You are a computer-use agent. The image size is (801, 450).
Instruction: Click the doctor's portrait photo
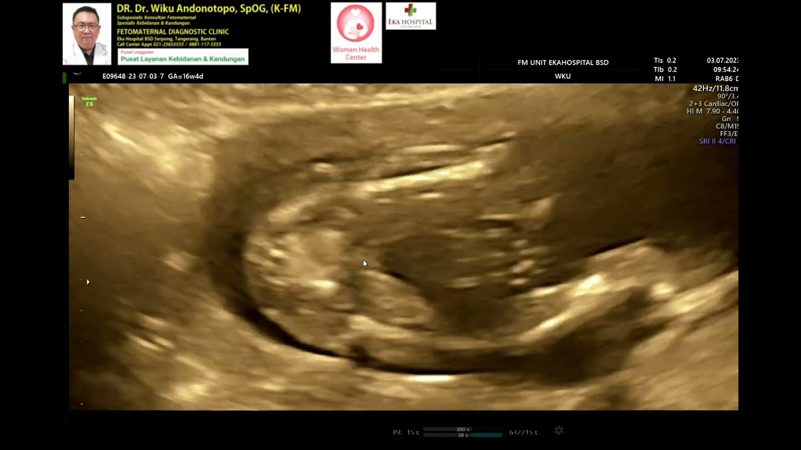(x=87, y=34)
